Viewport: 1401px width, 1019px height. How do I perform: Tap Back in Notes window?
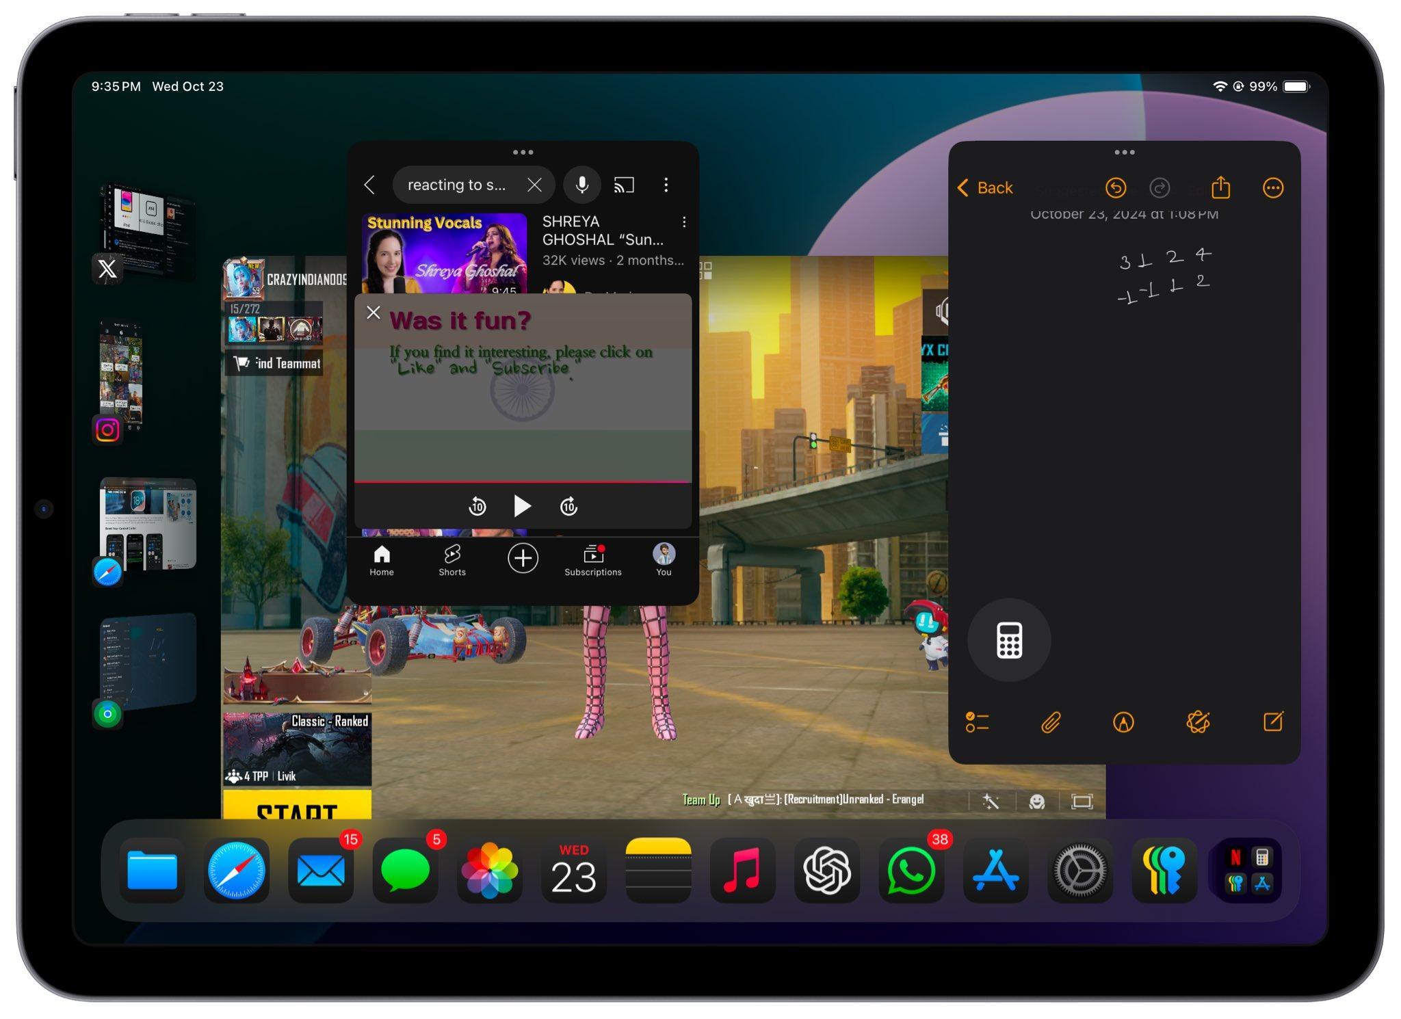[x=985, y=188]
